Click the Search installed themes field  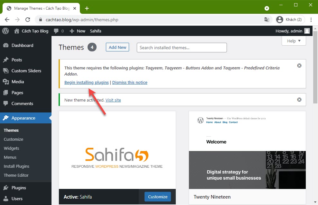tap(182, 48)
